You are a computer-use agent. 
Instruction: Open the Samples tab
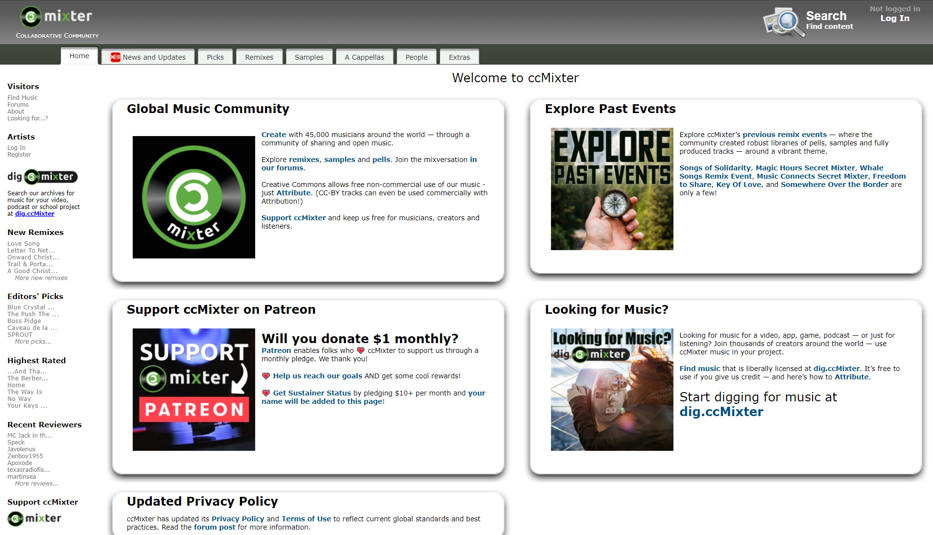coord(309,57)
